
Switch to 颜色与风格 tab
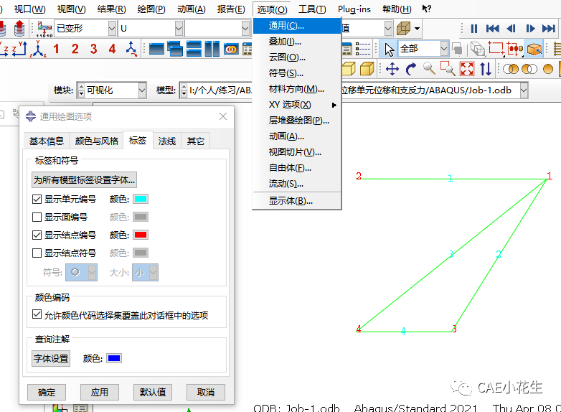97,141
